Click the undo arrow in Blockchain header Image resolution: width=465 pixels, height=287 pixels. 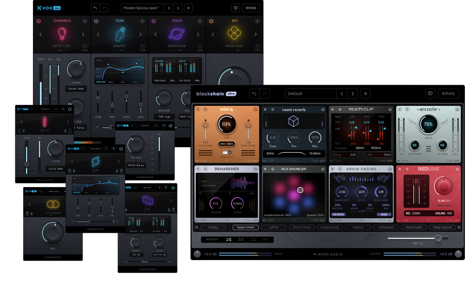[x=254, y=93]
